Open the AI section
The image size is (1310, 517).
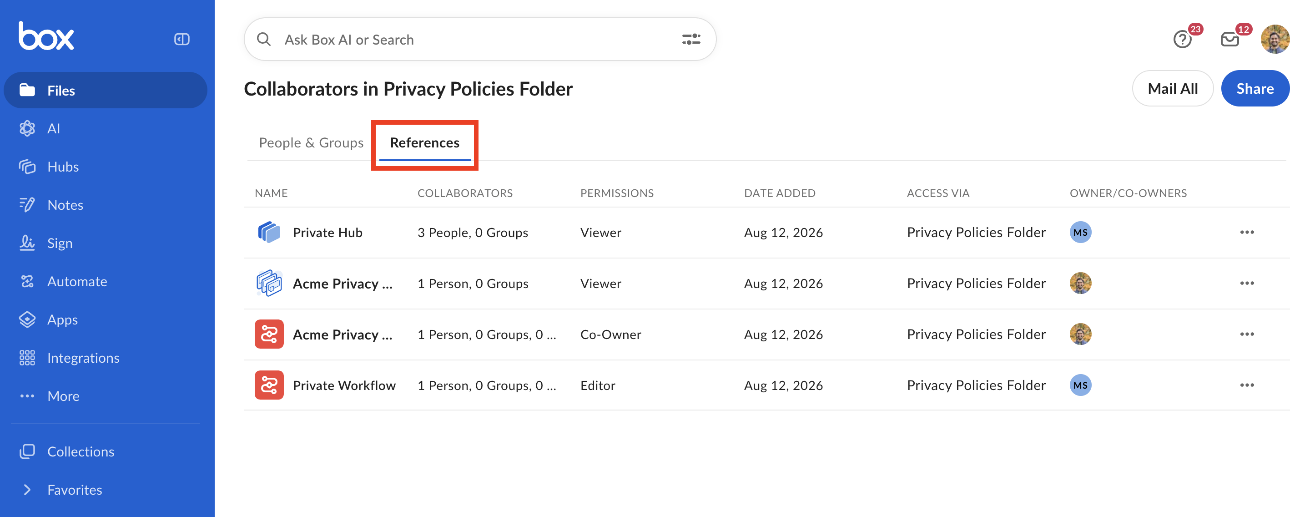105,128
